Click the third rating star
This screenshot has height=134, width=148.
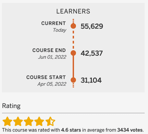[28, 121]
